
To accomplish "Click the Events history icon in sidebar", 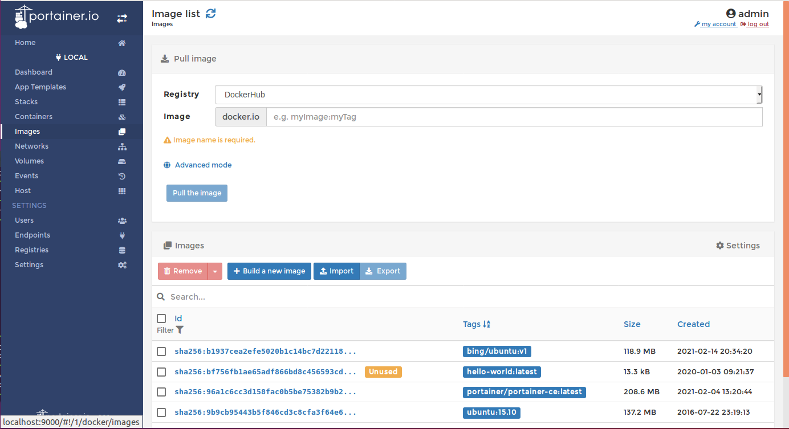I will coord(121,176).
